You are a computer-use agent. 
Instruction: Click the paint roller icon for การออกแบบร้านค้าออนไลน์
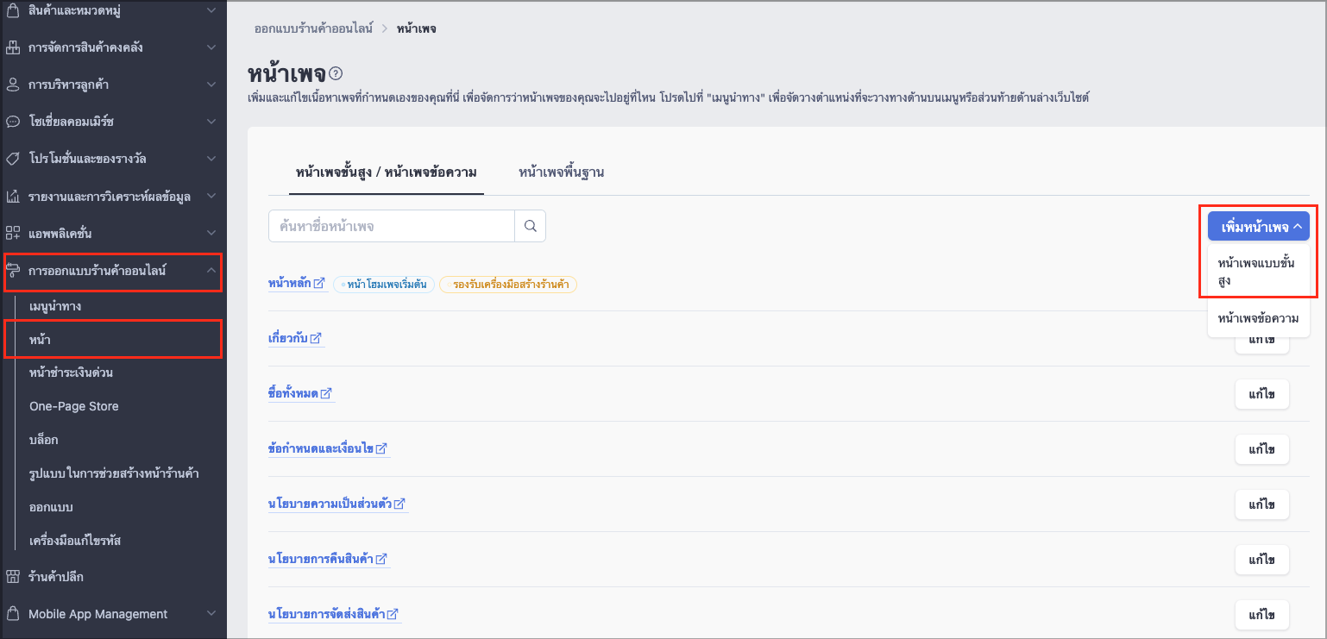tap(13, 271)
